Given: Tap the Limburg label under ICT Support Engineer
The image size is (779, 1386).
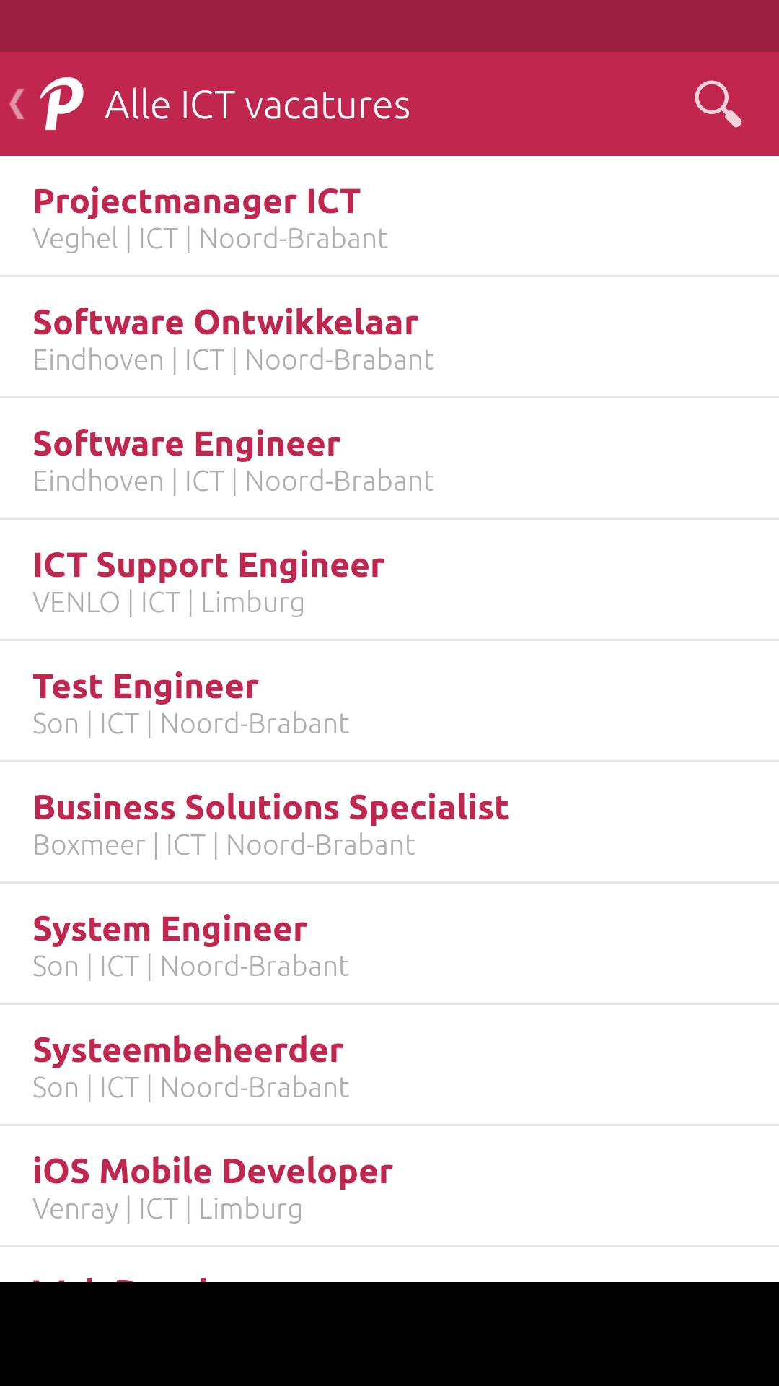Looking at the screenshot, I should tap(252, 601).
